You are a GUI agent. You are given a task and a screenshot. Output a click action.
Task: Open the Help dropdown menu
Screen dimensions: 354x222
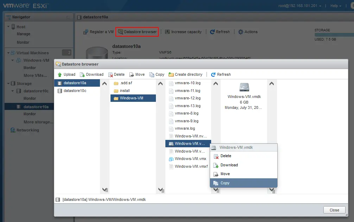click(335, 6)
